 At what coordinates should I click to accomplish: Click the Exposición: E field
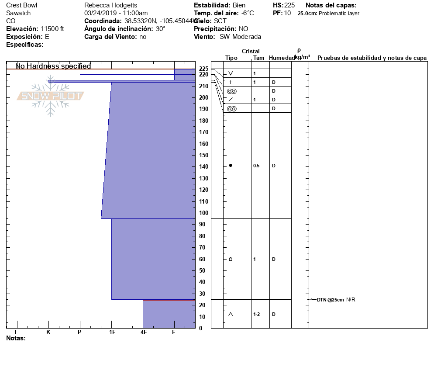click(28, 37)
